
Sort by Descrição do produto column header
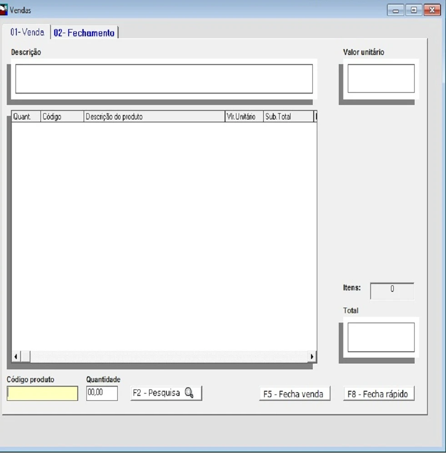[155, 117]
